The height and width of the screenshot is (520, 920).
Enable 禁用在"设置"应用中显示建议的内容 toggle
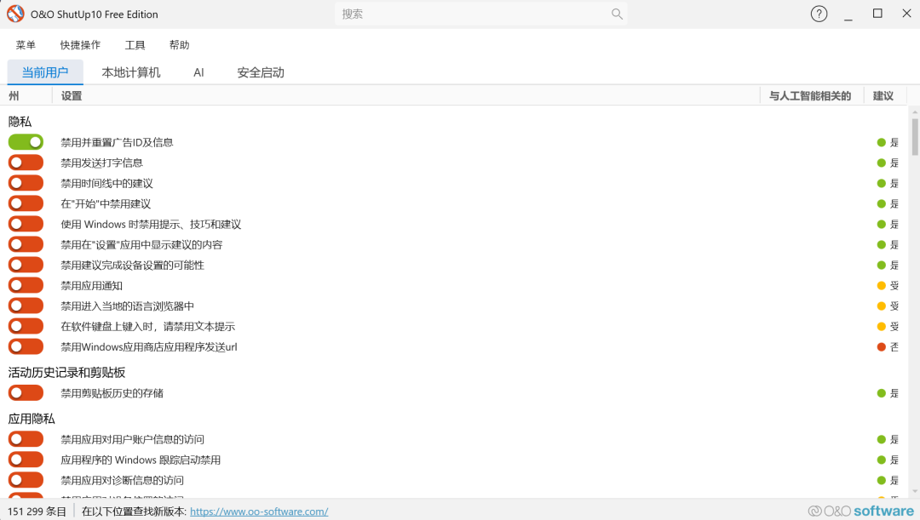(26, 244)
